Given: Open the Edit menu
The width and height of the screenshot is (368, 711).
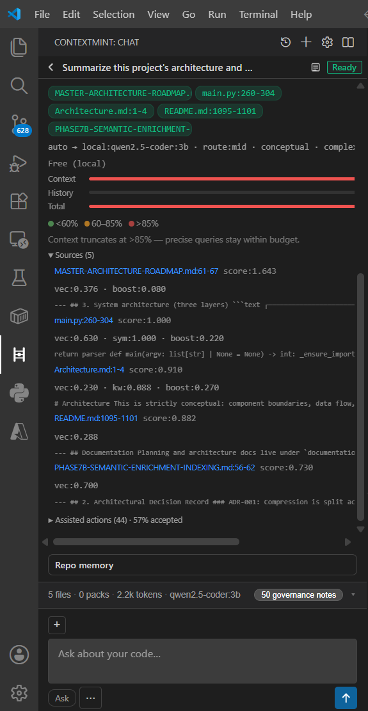Looking at the screenshot, I should [71, 15].
